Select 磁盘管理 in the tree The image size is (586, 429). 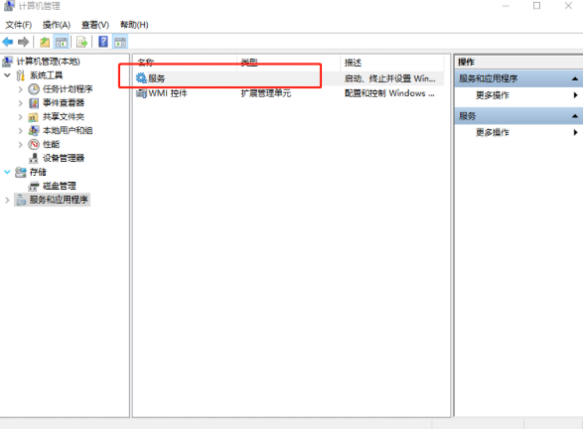59,186
